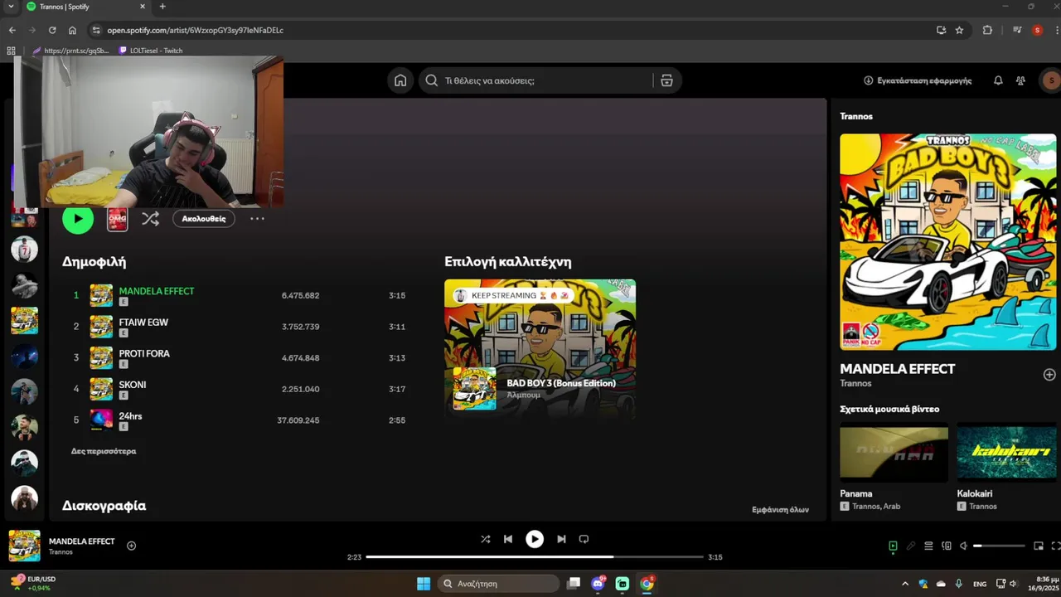1061x597 pixels.
Task: Open the ENG language switcher
Action: 980,584
